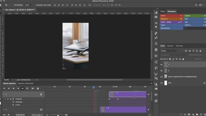206x116 pixels.
Task: Open filmstrip menu for track 1
Action: coord(42,94)
